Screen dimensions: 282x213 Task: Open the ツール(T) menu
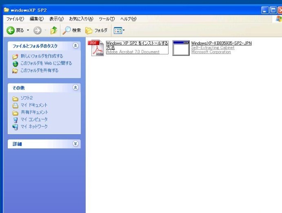pos(107,19)
